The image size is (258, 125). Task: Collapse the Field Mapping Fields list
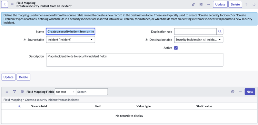click(240, 92)
